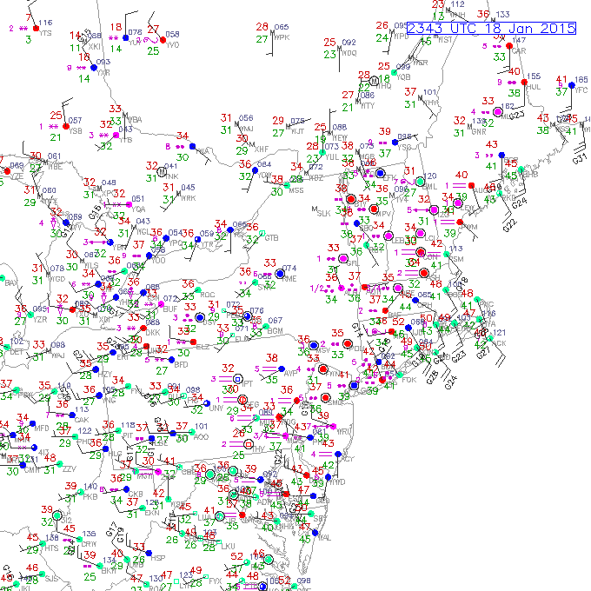Viewport: 591px width, 591px height.
Task: Click the GED station label
Action: tap(323, 501)
